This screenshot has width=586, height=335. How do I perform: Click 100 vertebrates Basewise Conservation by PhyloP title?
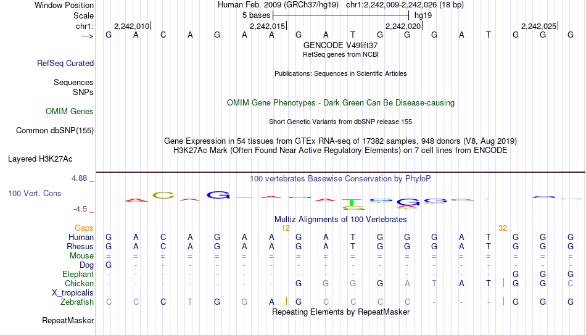[x=340, y=179]
